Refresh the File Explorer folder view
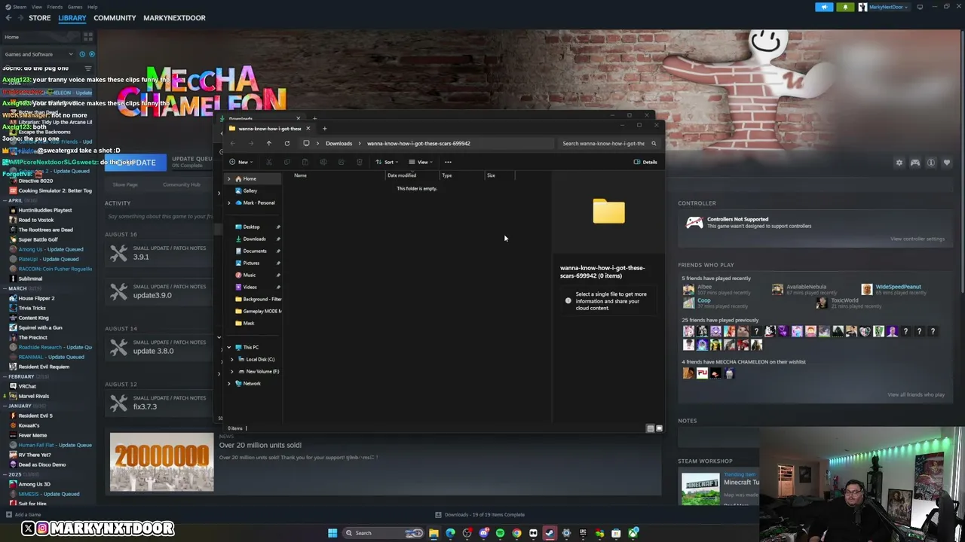 pyautogui.click(x=286, y=143)
